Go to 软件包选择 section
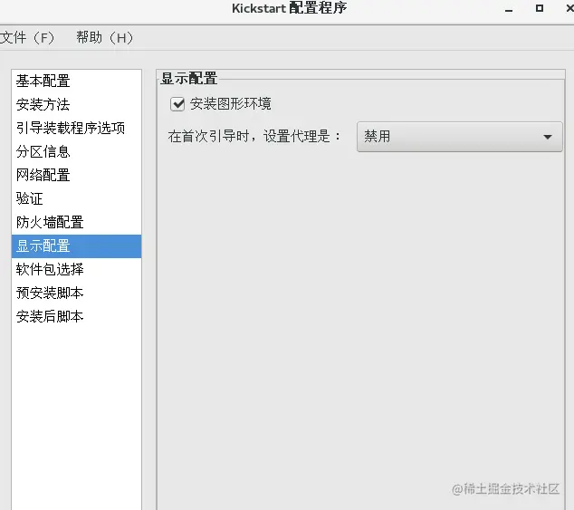The width and height of the screenshot is (574, 510). (77, 269)
